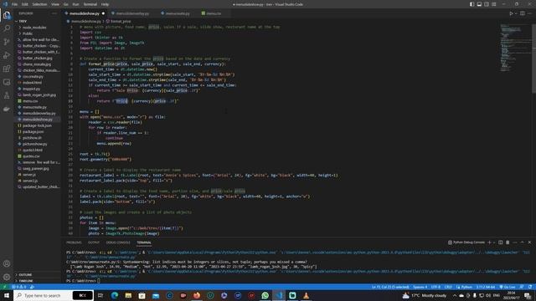Switch to the Debug Console panel tab
The height and width of the screenshot is (301, 536).
click(x=118, y=242)
